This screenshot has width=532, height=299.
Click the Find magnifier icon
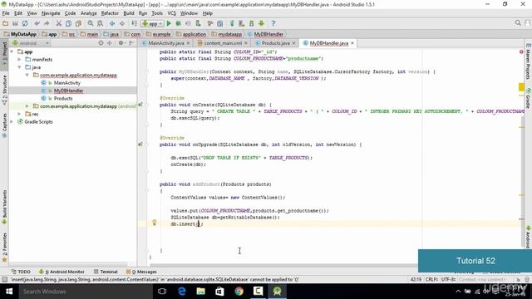(x=91, y=23)
